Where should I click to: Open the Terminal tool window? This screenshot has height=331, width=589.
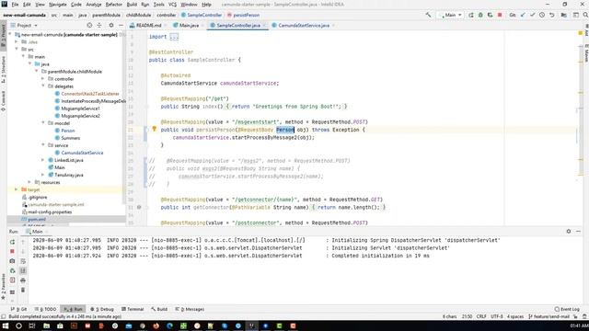(133, 309)
